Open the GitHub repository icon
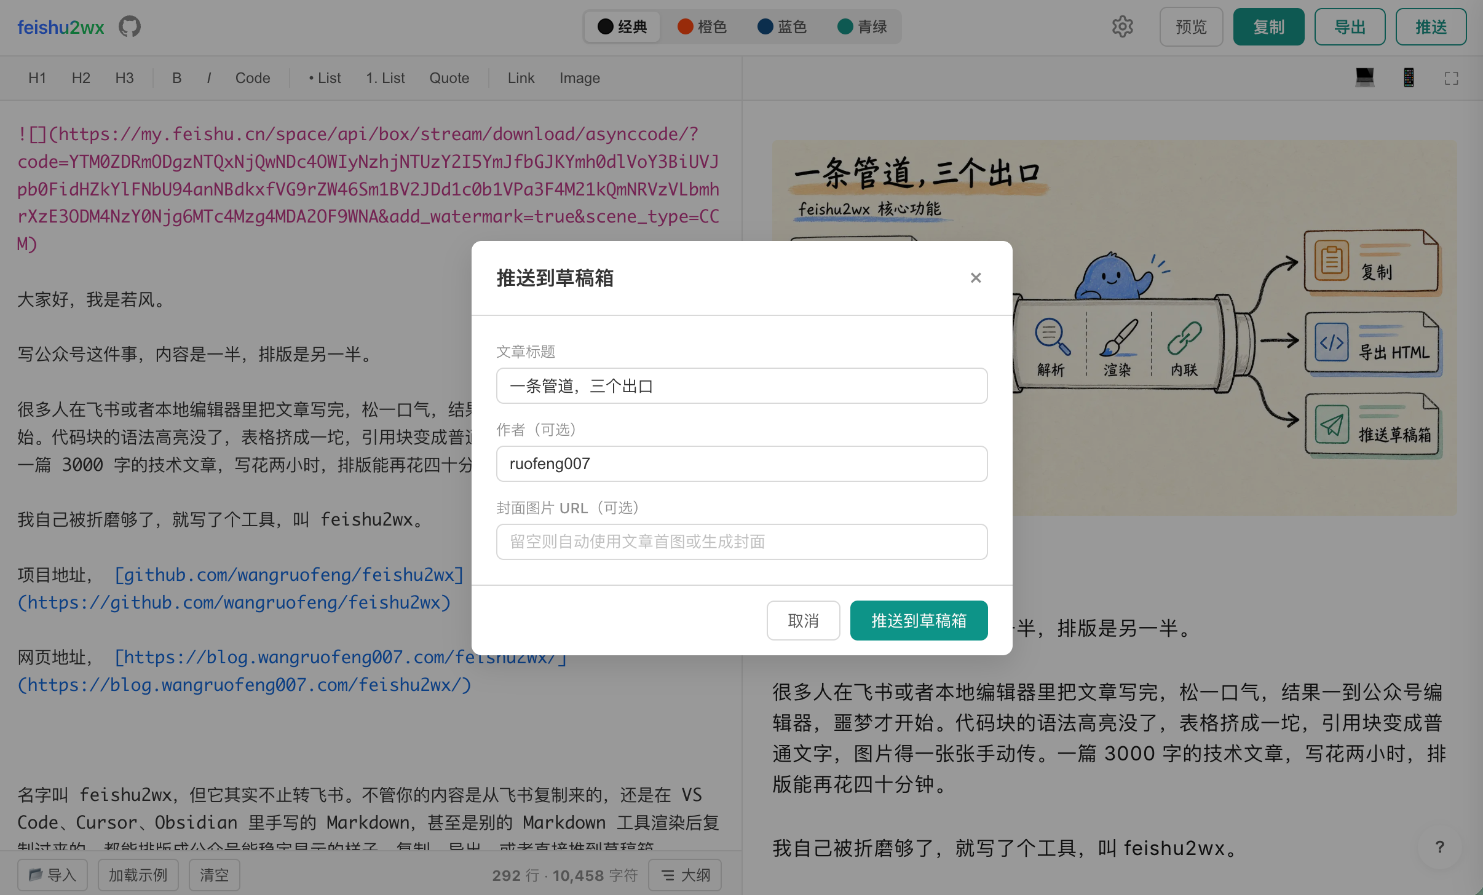 click(x=130, y=27)
